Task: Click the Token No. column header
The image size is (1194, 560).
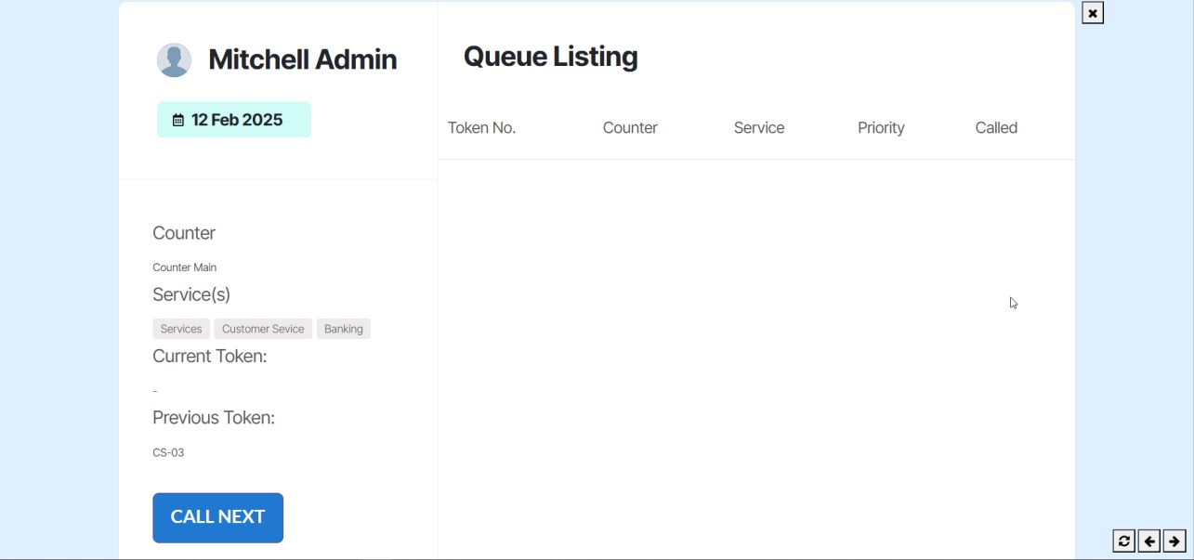Action: [481, 128]
